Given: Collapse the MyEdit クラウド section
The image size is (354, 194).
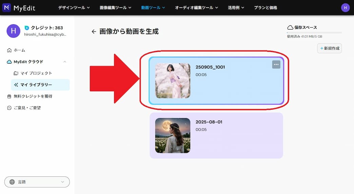Looking at the screenshot, I should tap(65, 62).
